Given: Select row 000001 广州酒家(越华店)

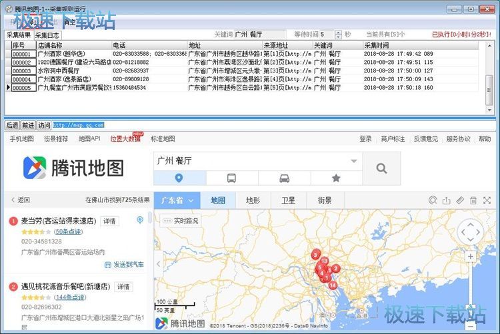Looking at the screenshot, I should click(x=242, y=54).
